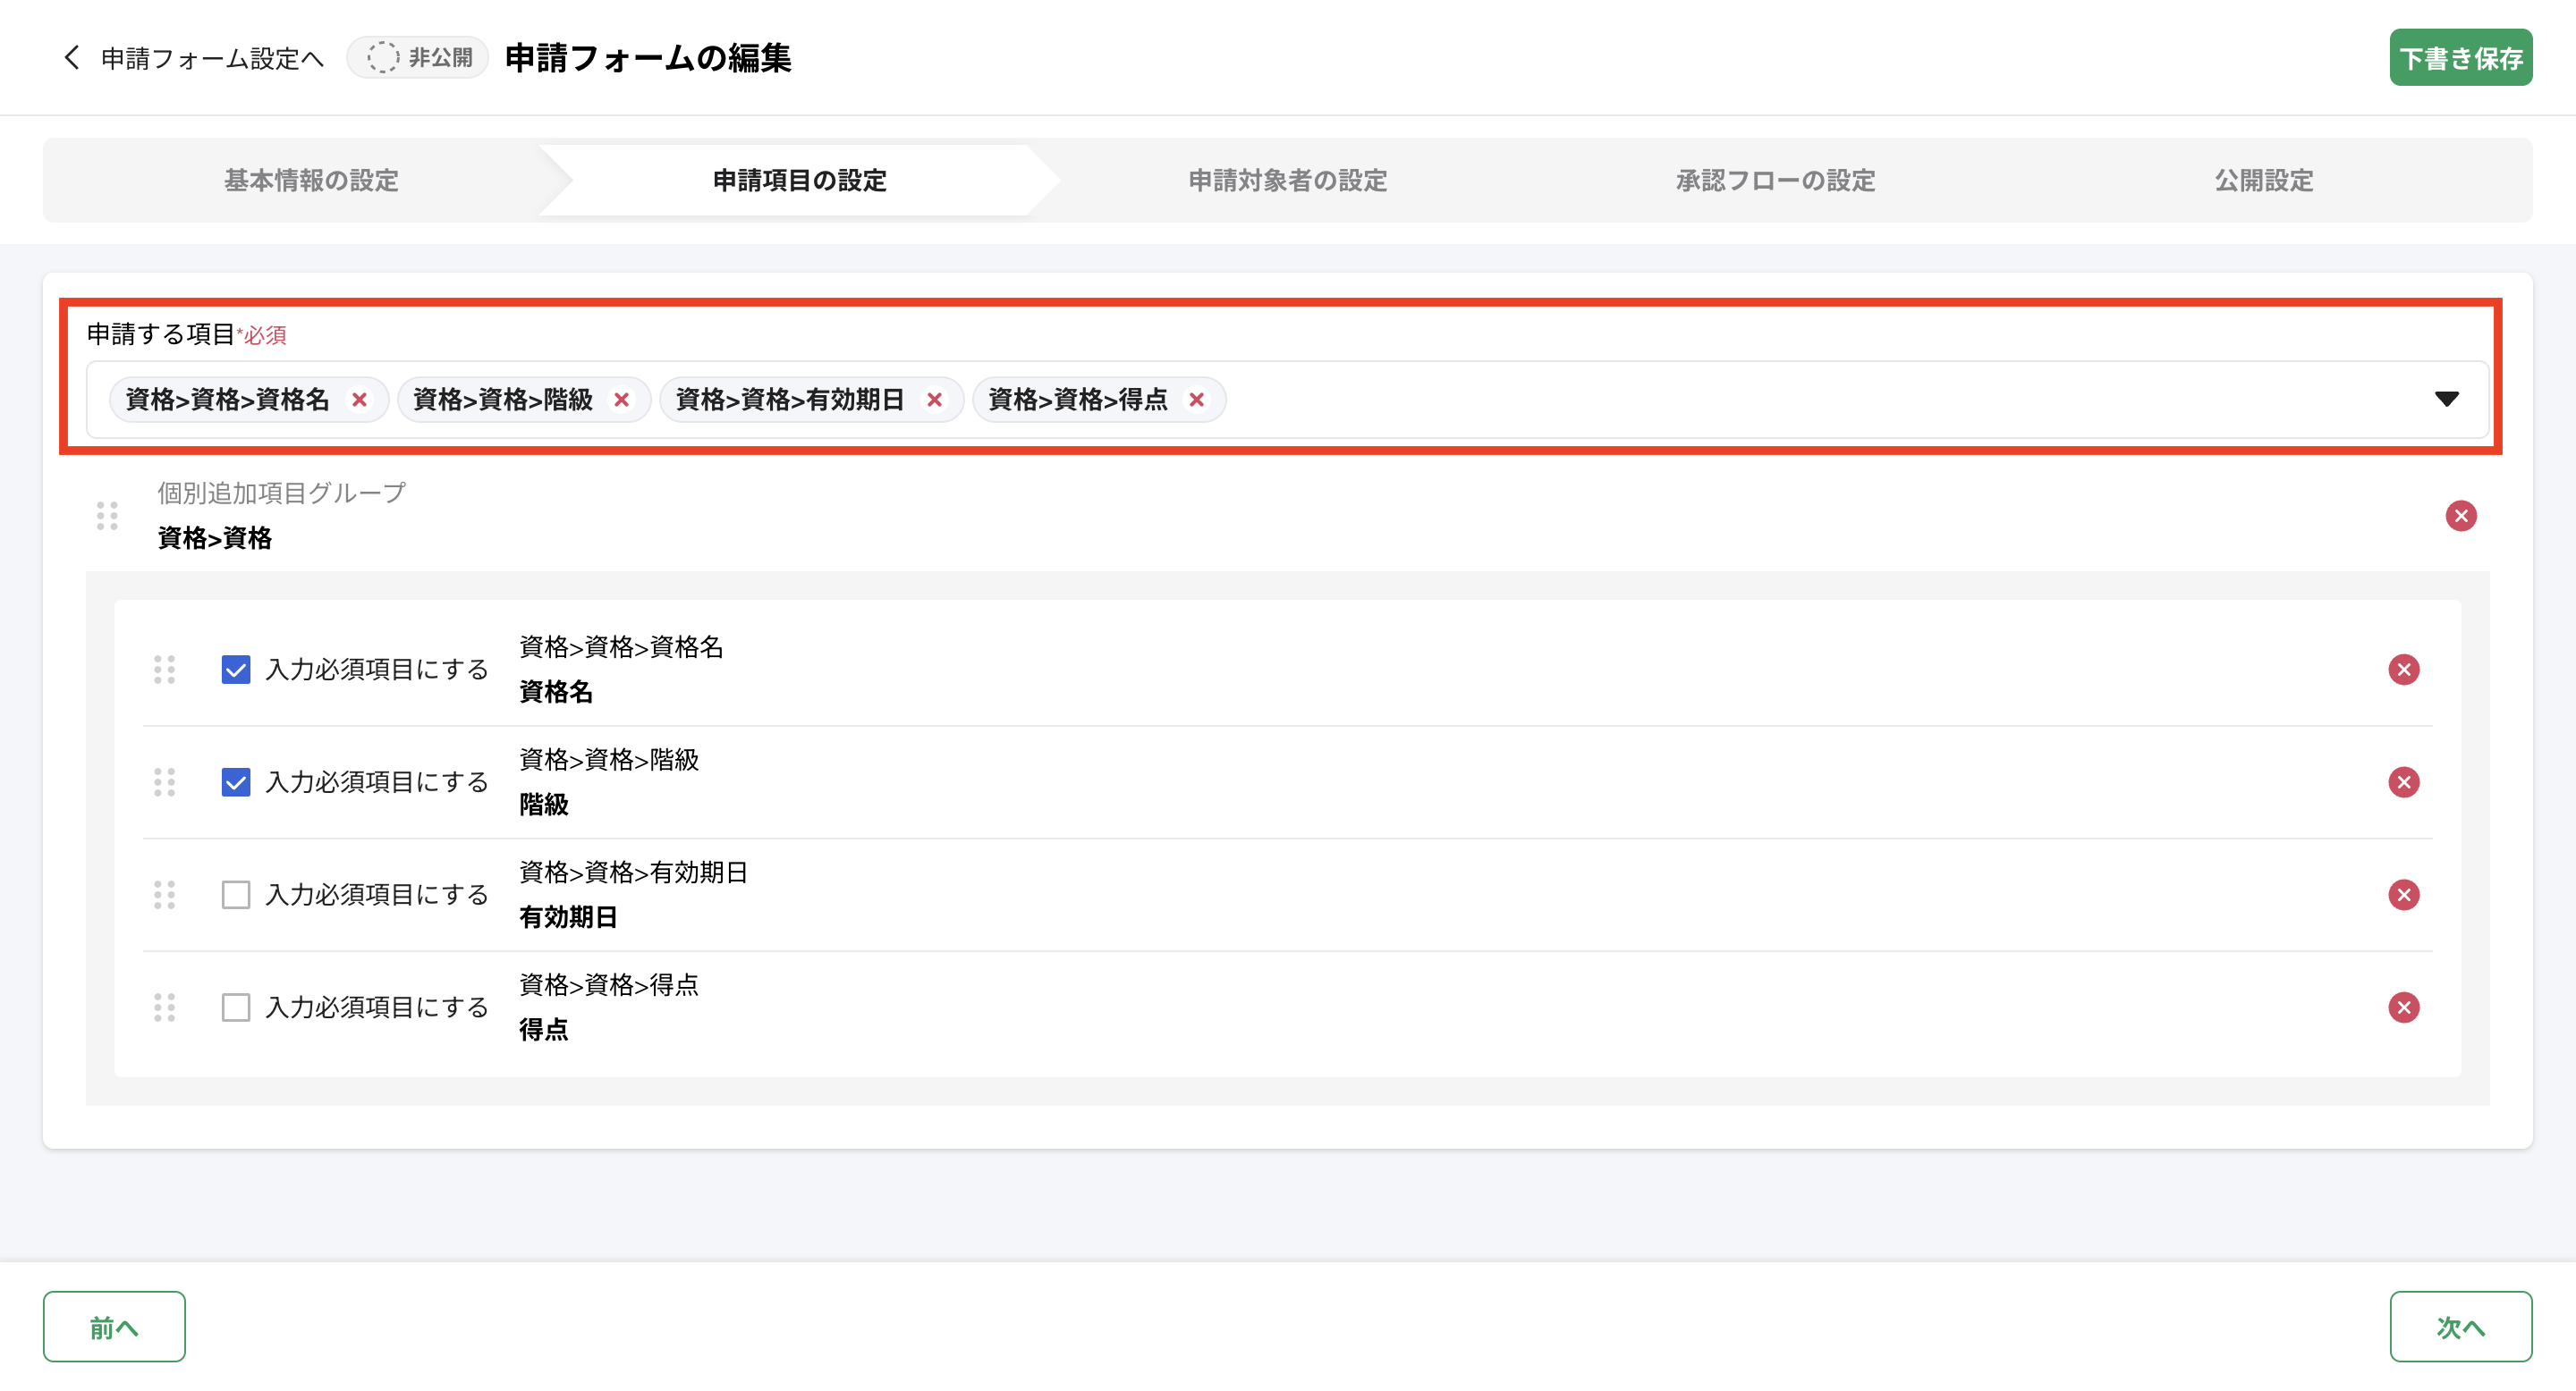This screenshot has height=1391, width=2576.
Task: Uncheck required checkbox for 資格名
Action: click(x=236, y=670)
